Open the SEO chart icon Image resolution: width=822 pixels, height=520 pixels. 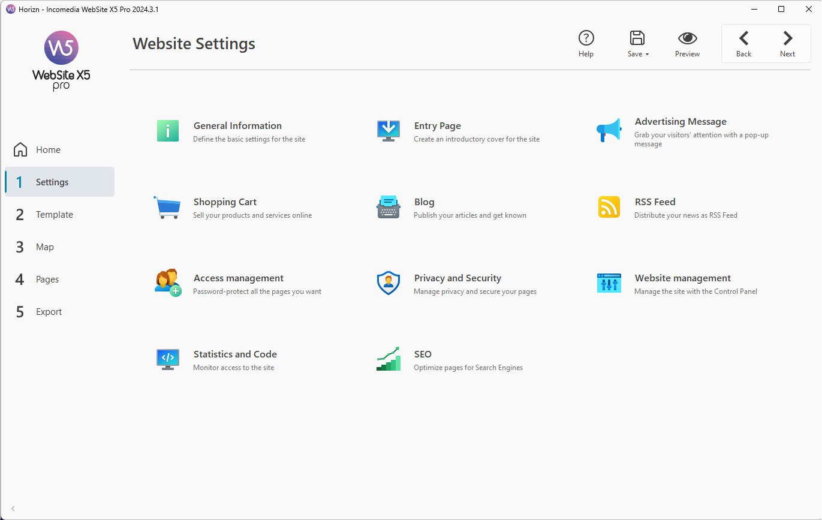coord(389,359)
